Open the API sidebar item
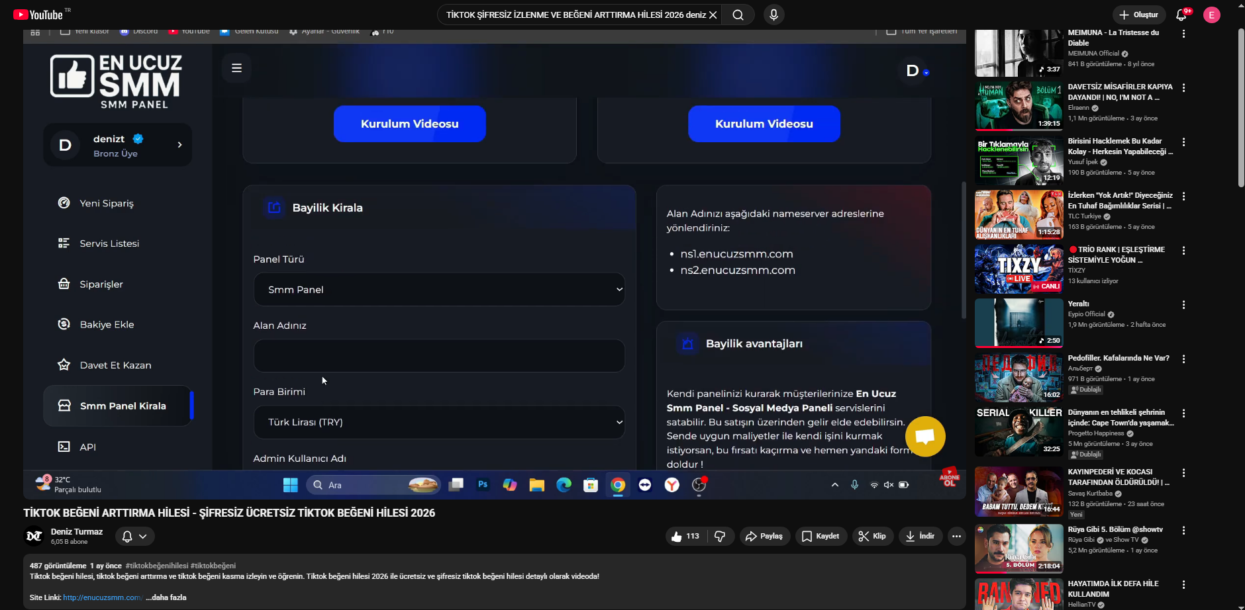1245x610 pixels. pyautogui.click(x=87, y=447)
